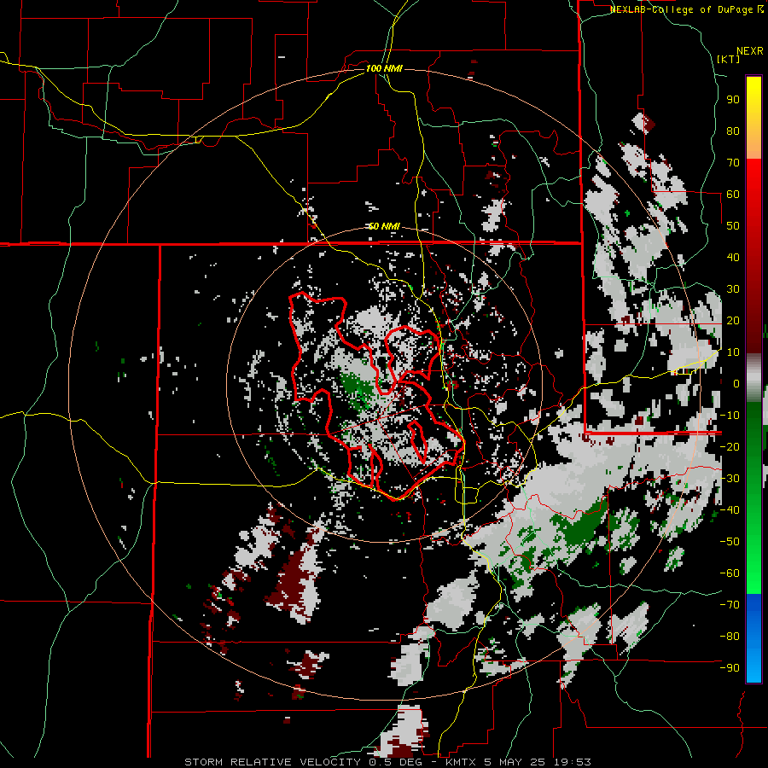Click the -70 value on velocity scale
768x768 pixels.
click(730, 604)
